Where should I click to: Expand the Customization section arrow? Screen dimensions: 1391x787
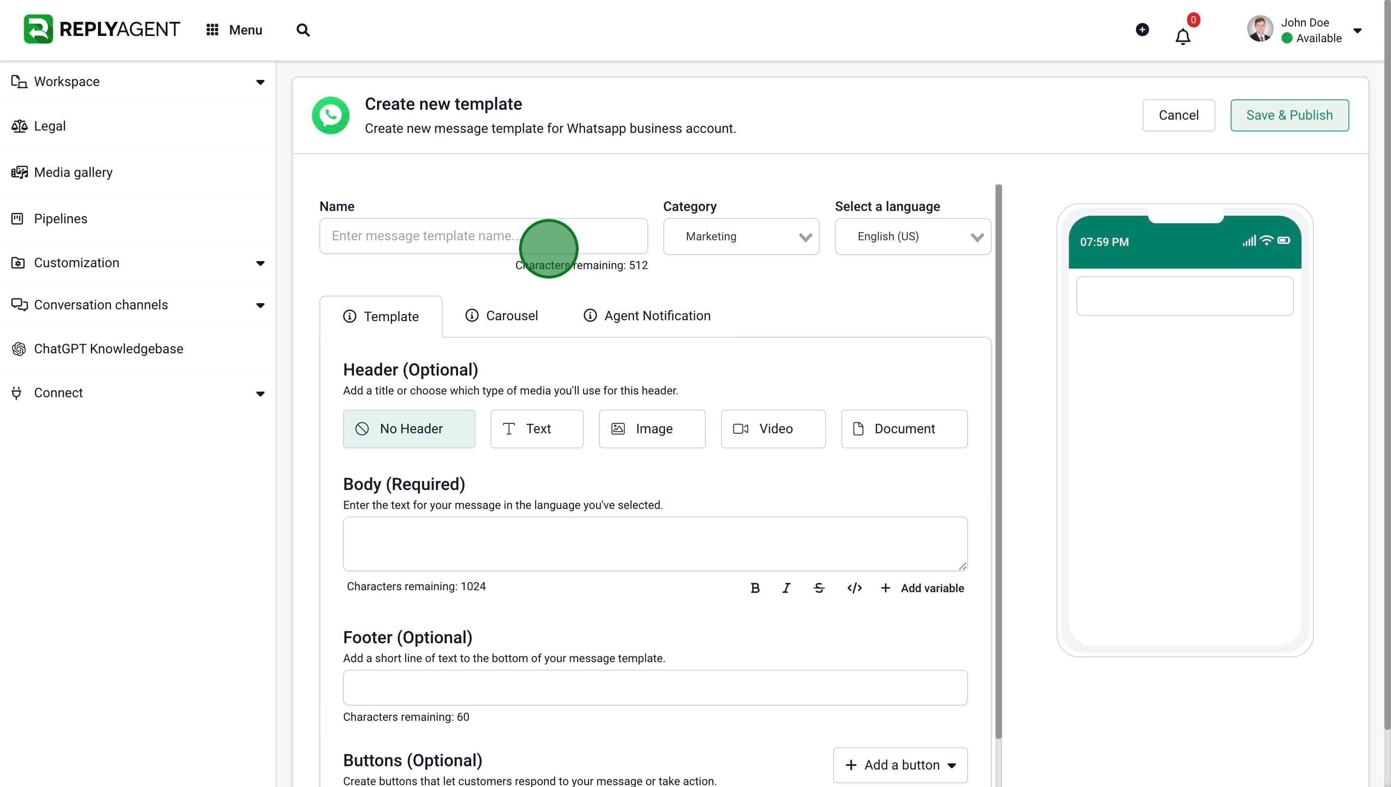point(260,263)
